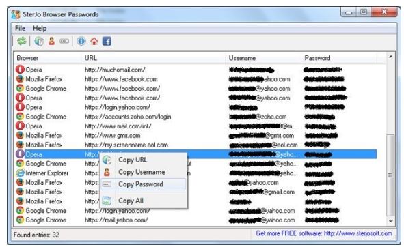The width and height of the screenshot is (404, 247).
Task: Click the scrollbar up arrow
Action: [x=390, y=57]
